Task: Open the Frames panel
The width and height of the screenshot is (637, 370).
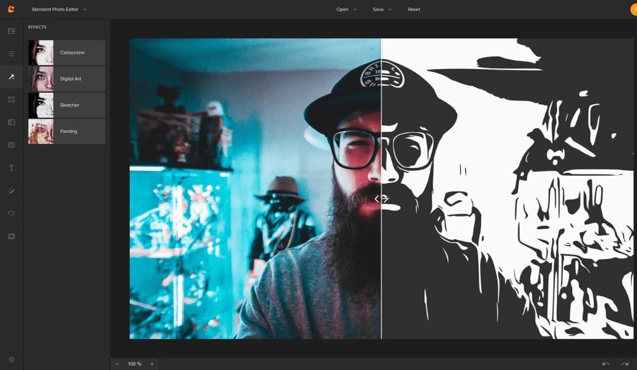Action: [x=11, y=236]
